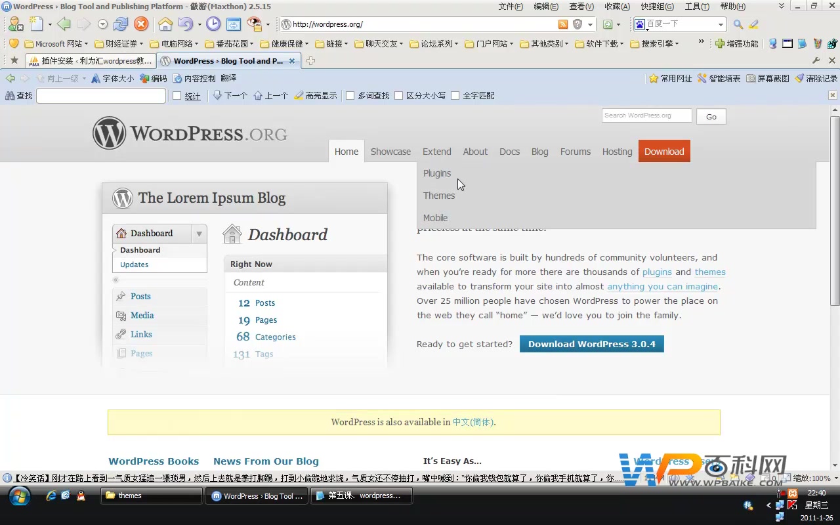Enable 区分大小写 checkbox

coord(398,95)
